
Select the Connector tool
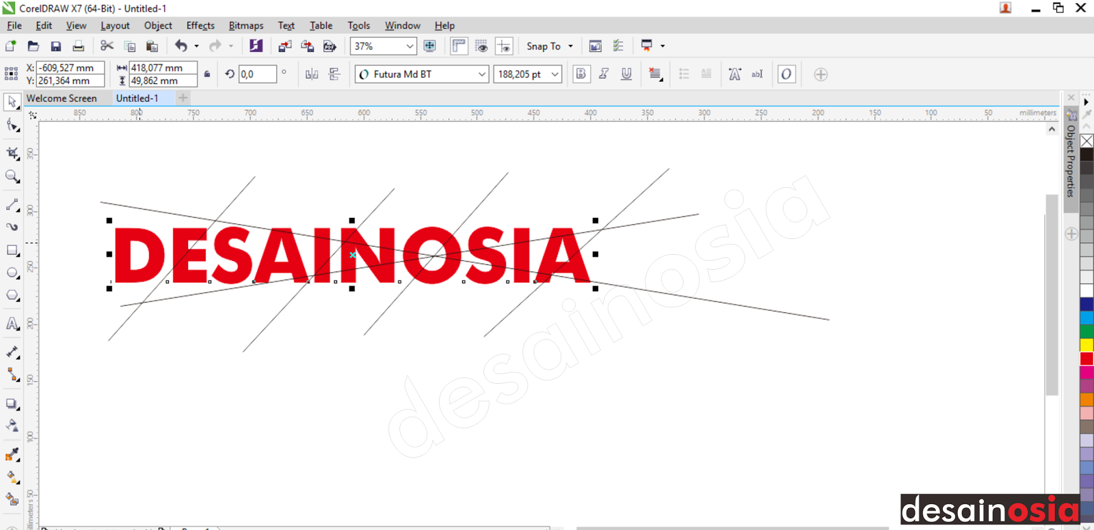[12, 375]
